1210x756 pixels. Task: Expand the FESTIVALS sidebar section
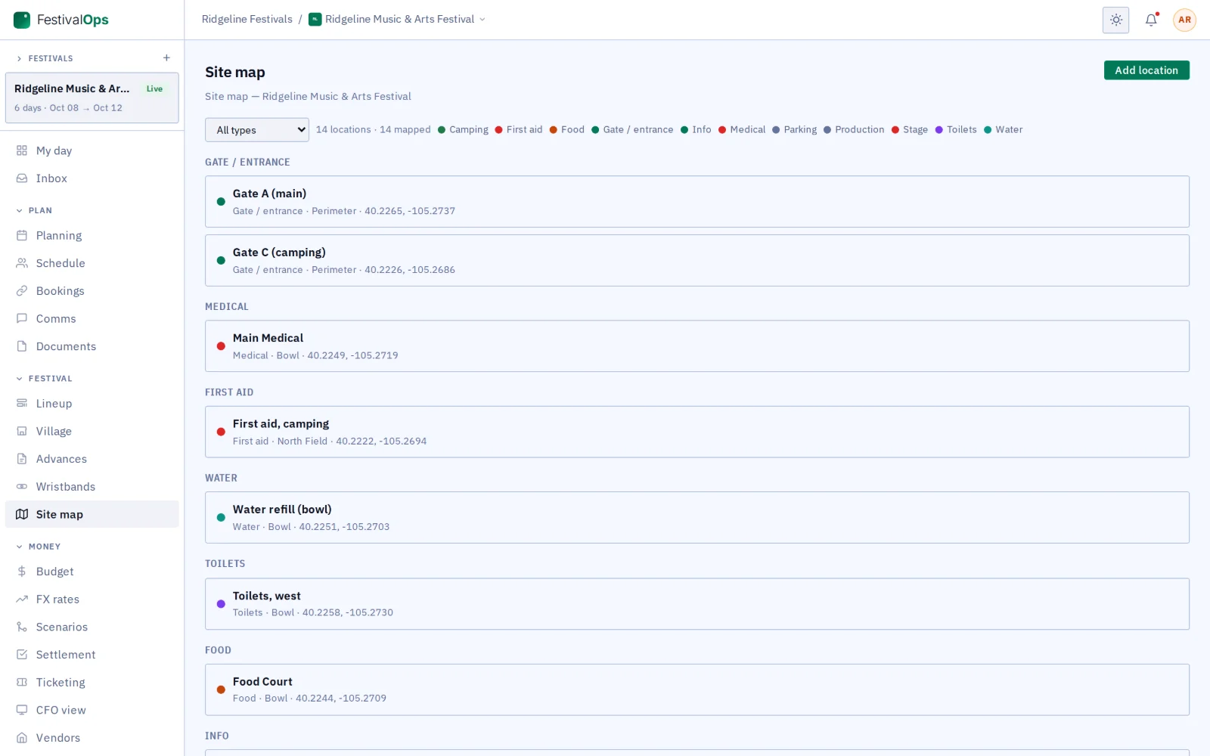pos(45,58)
